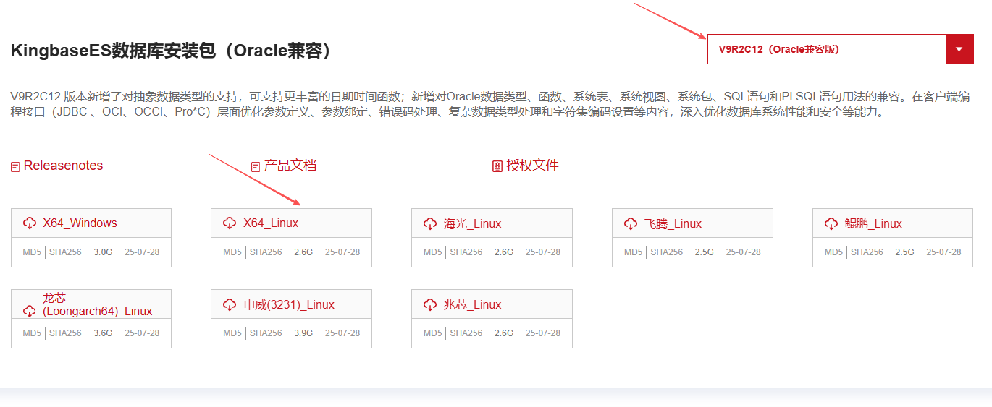View MD5 checksum for X64_Linux

[232, 252]
